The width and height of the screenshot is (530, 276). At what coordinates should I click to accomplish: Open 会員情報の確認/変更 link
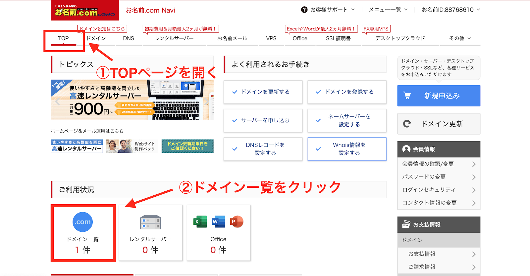pos(428,164)
